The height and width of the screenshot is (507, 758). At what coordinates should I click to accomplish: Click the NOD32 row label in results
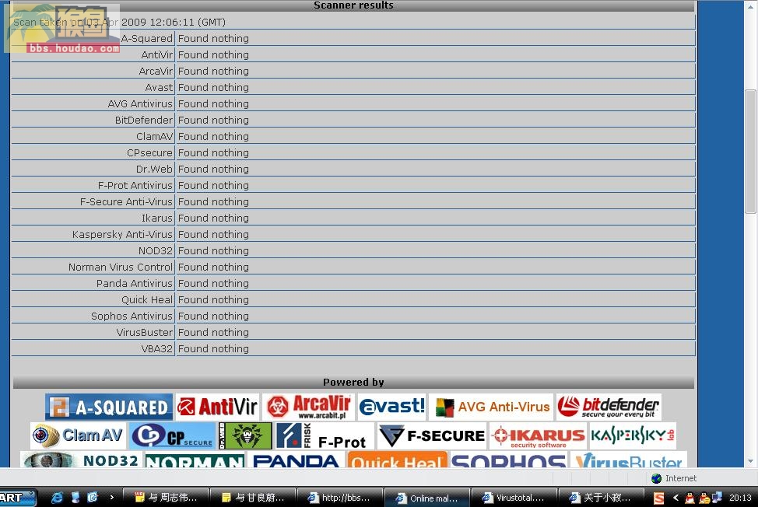pyautogui.click(x=155, y=251)
